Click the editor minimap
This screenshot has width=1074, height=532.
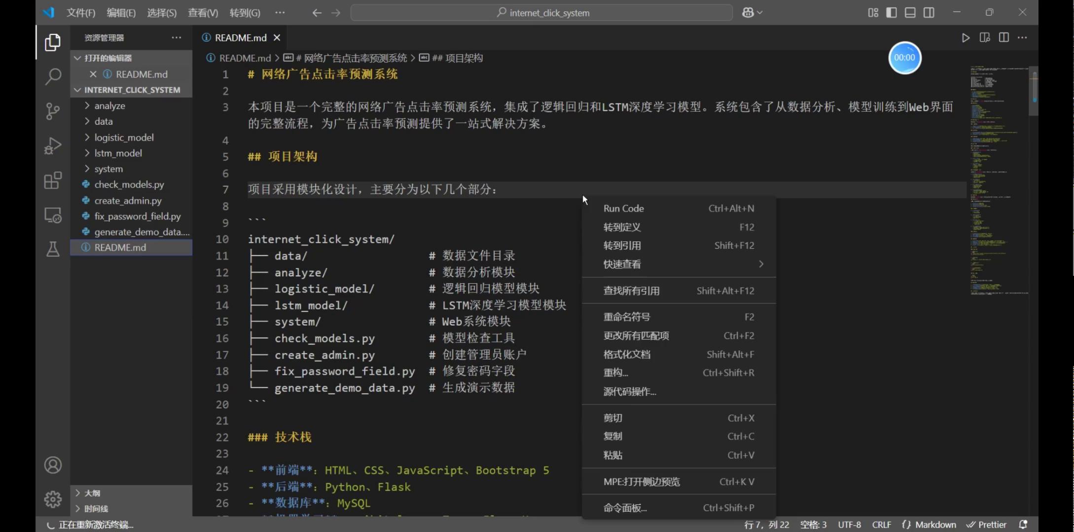click(1000, 180)
